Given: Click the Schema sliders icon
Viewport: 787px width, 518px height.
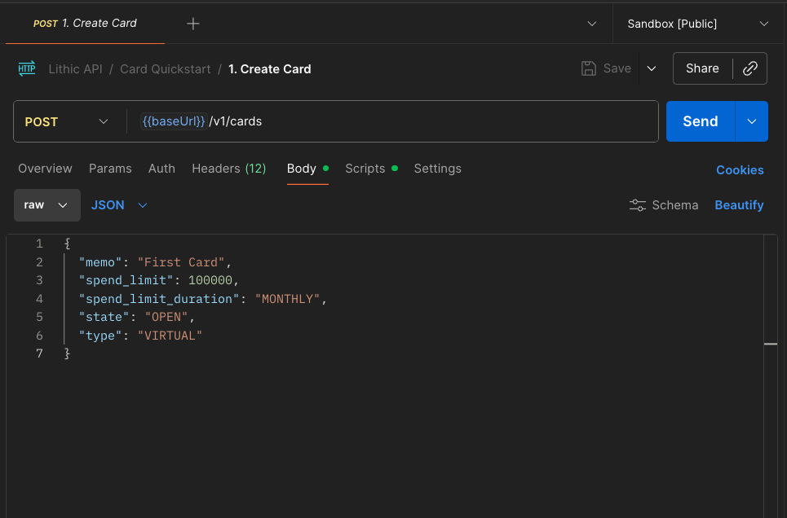Looking at the screenshot, I should click(x=638, y=205).
